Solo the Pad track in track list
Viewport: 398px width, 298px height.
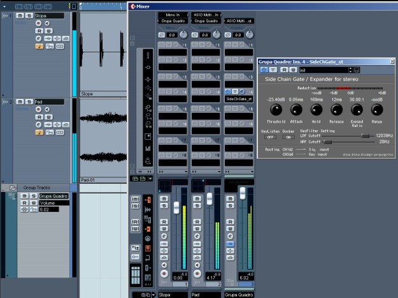[x=28, y=101]
